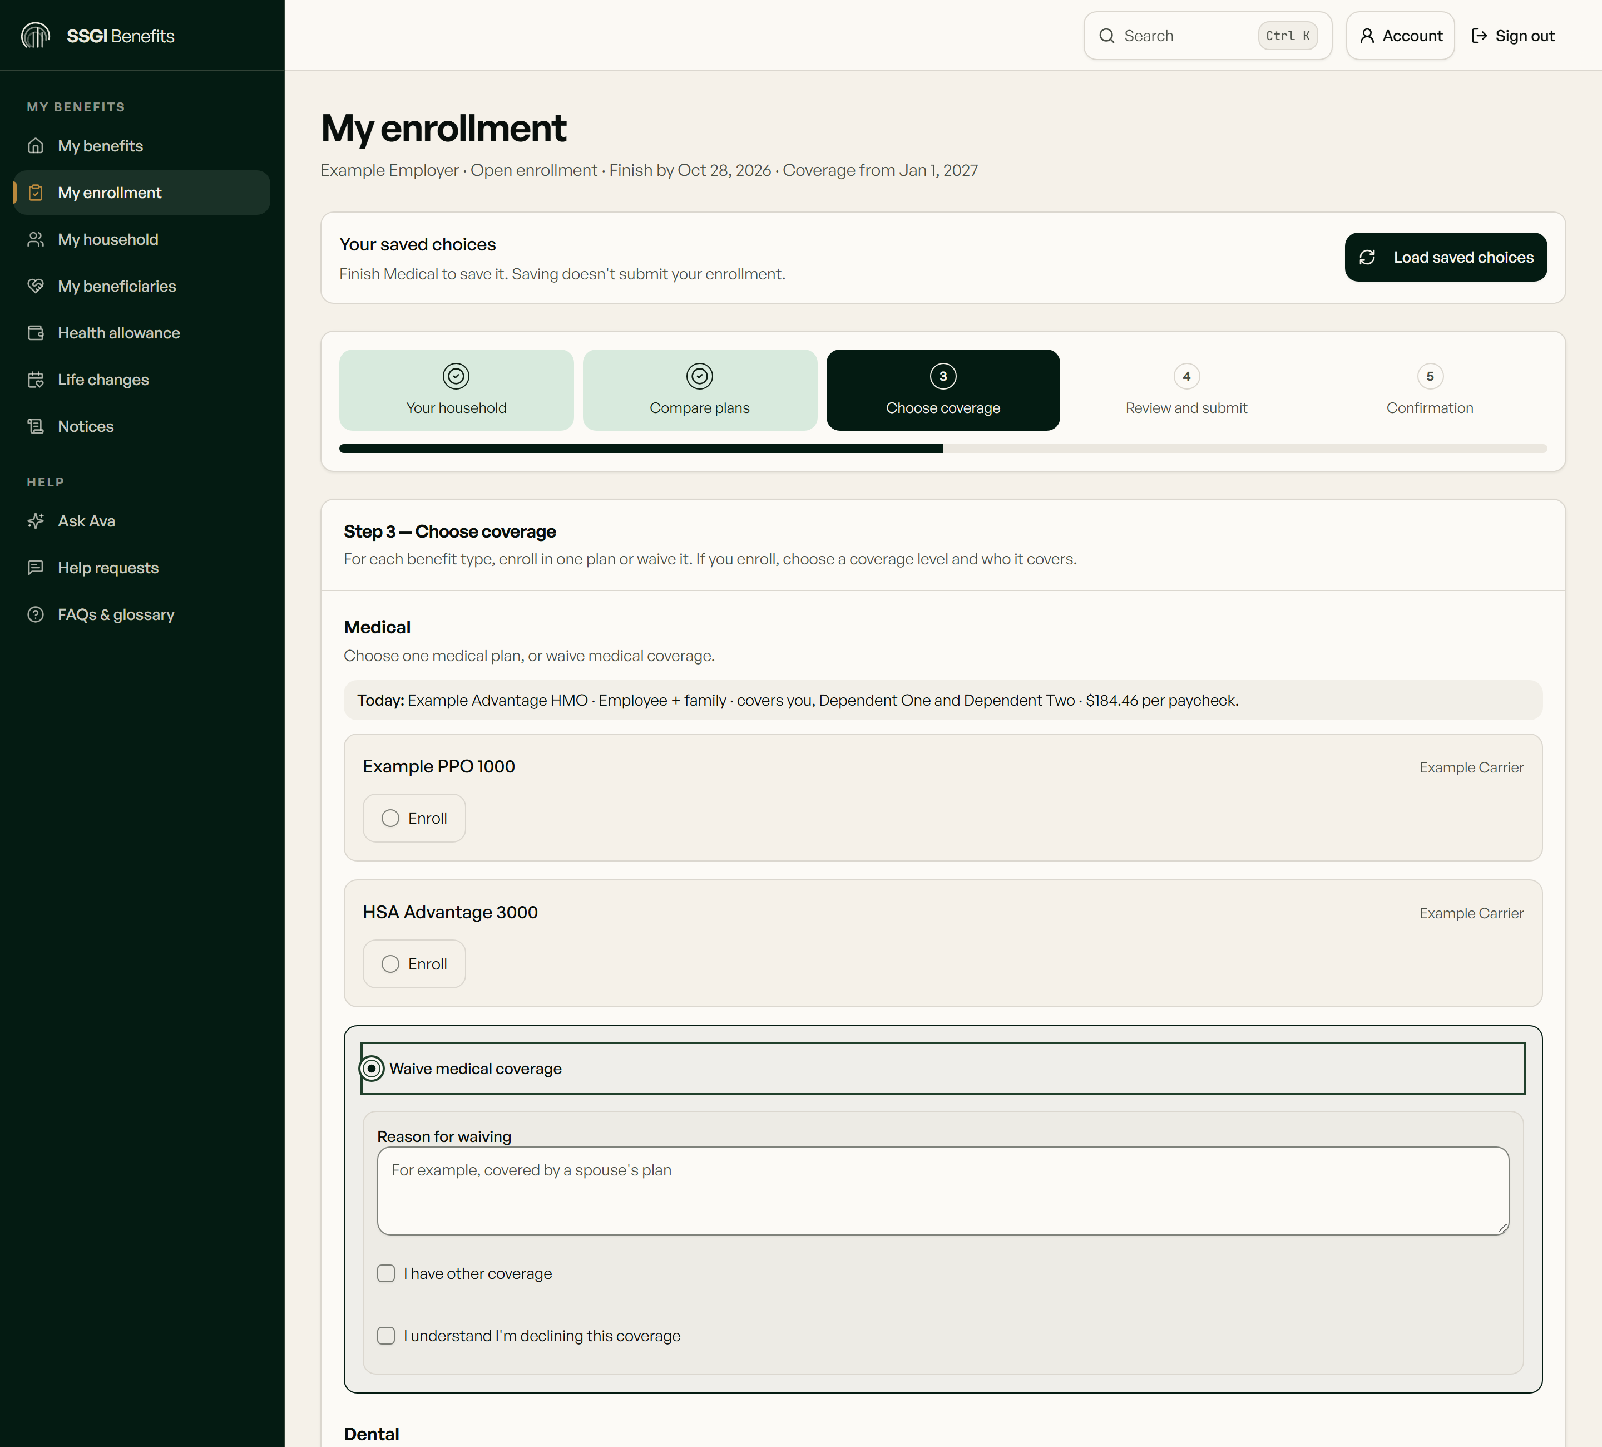The height and width of the screenshot is (1447, 1602).
Task: Open the Account menu button
Action: tap(1400, 36)
